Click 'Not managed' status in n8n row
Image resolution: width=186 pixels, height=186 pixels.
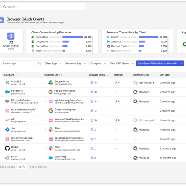coord(146,120)
